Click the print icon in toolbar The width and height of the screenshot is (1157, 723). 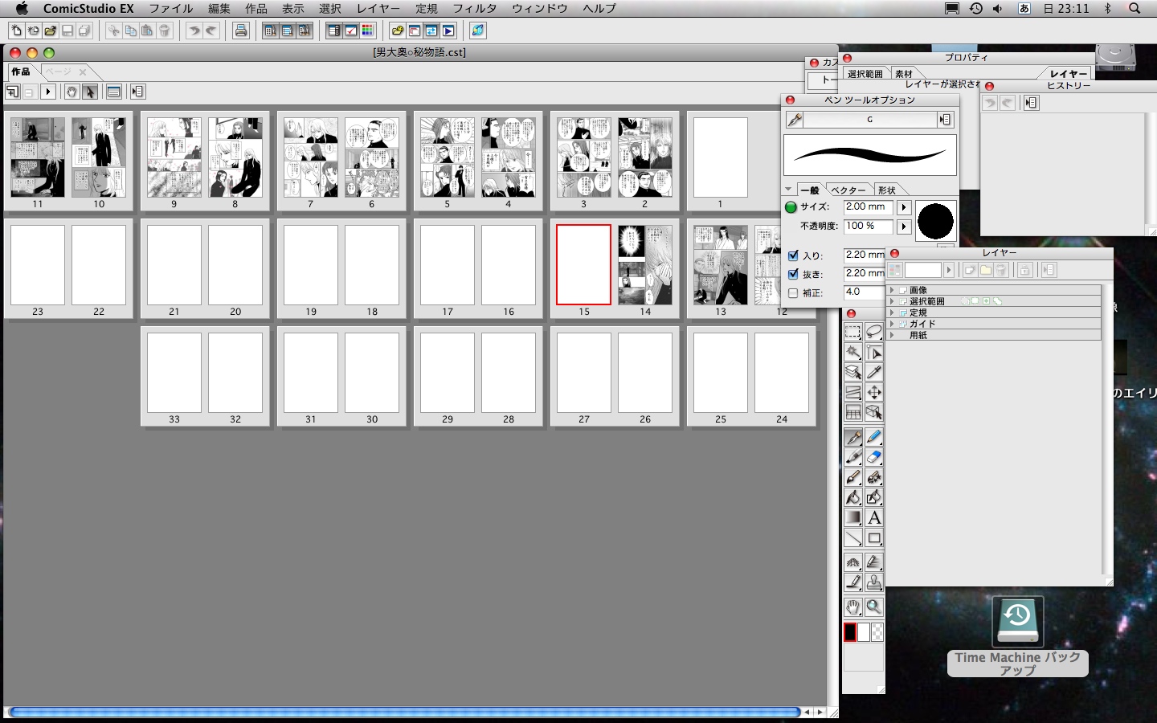coord(240,31)
